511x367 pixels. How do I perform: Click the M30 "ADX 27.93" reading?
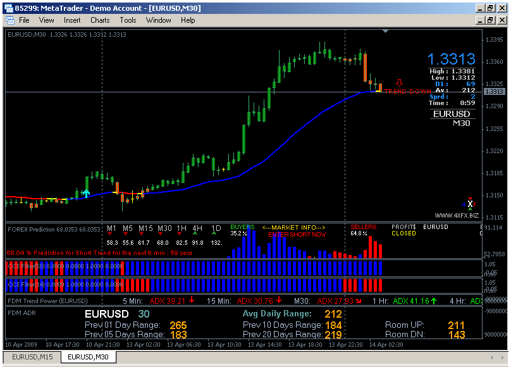coord(339,301)
